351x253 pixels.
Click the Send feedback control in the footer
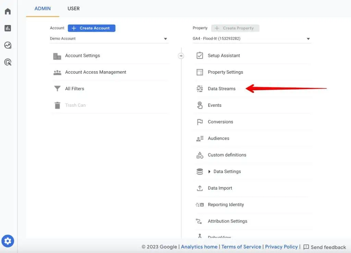click(325, 247)
